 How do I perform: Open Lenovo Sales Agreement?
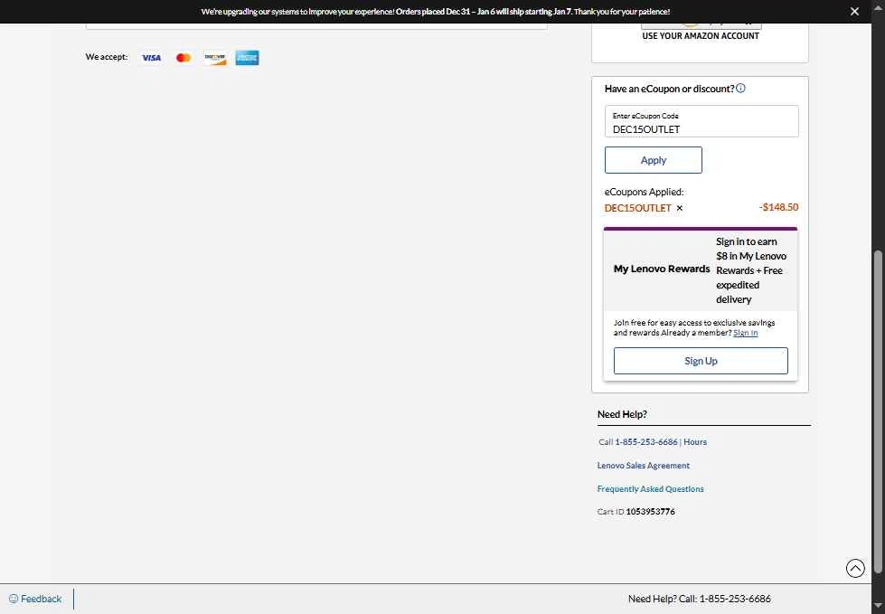(644, 466)
